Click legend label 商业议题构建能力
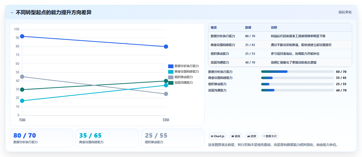This screenshot has height=157, width=362. point(187,72)
